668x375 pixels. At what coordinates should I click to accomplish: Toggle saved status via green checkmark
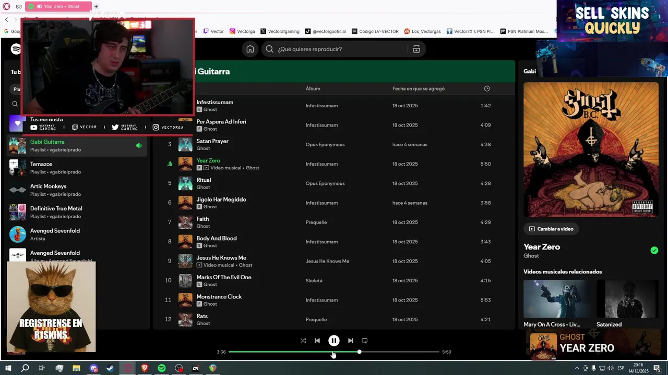[654, 251]
